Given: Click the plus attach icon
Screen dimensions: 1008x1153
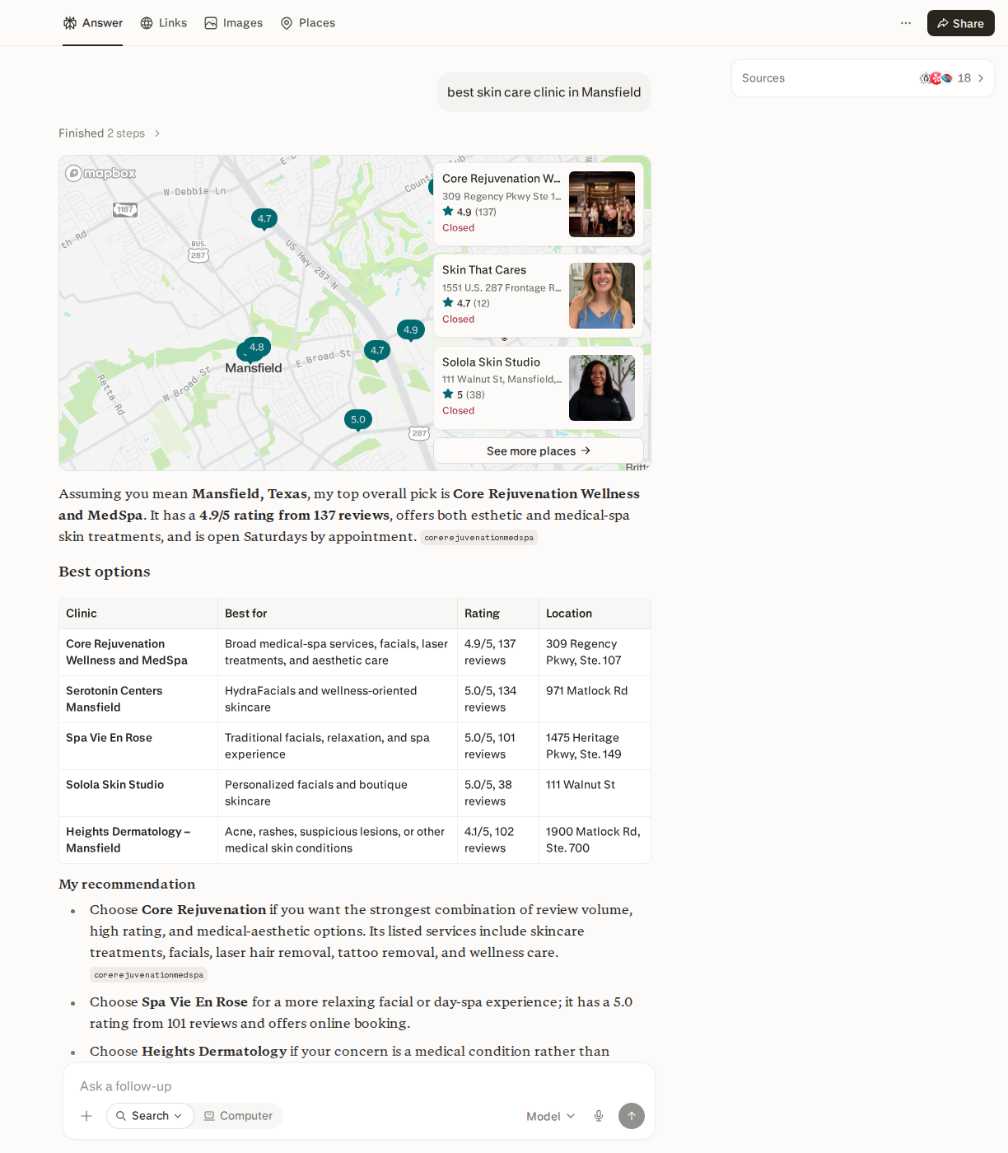Looking at the screenshot, I should click(86, 1116).
